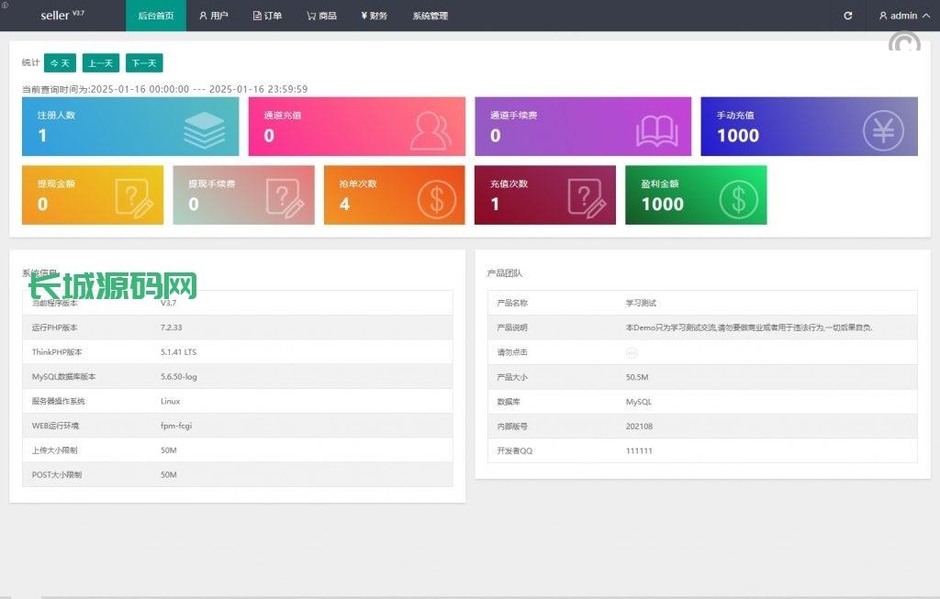
Task: Open the 订单 menu item
Action: click(267, 16)
